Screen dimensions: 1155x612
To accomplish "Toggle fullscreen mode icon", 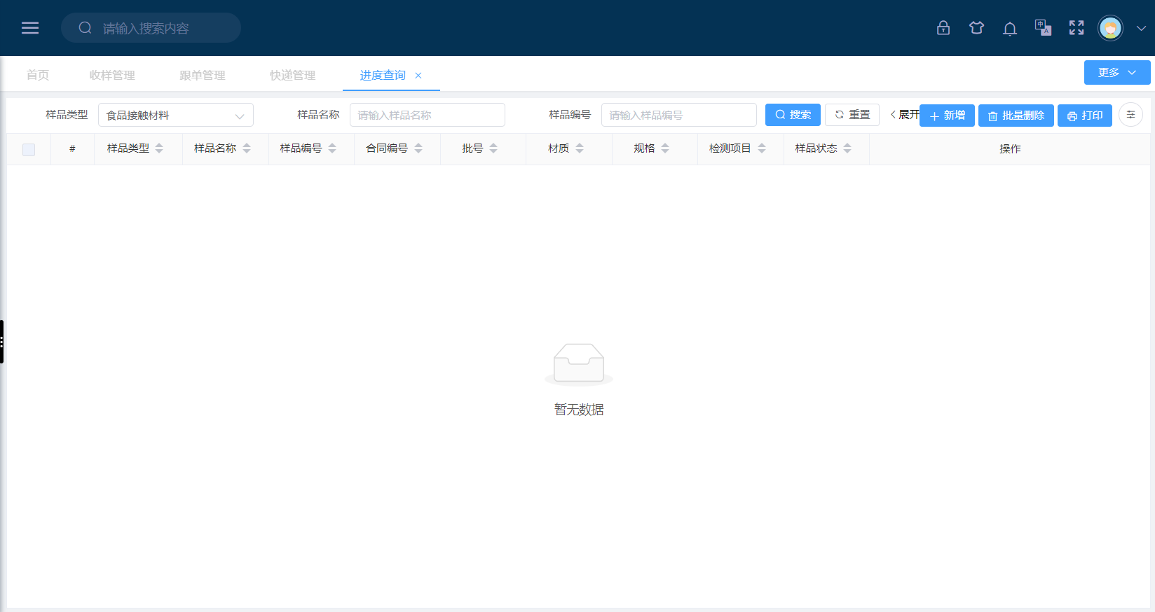I will (1077, 28).
